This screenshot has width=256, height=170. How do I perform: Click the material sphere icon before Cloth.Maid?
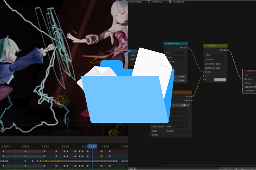[170, 2]
